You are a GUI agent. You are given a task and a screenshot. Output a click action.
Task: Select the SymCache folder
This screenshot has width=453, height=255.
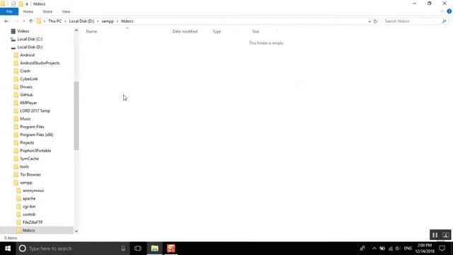(29, 159)
